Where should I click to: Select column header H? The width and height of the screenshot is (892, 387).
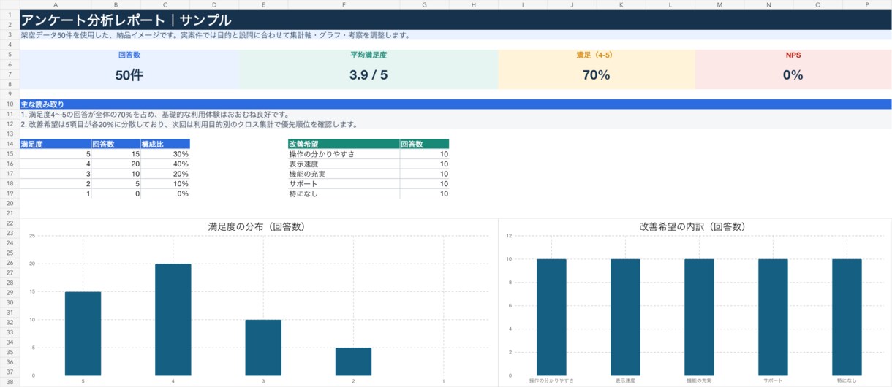(474, 5)
